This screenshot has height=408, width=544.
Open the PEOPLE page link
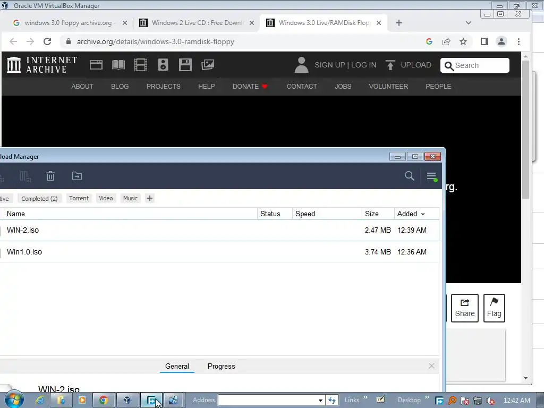pyautogui.click(x=438, y=87)
